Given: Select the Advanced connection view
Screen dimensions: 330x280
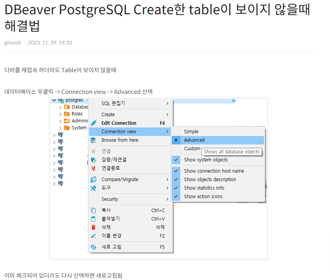Looking at the screenshot, I should pos(218,140).
